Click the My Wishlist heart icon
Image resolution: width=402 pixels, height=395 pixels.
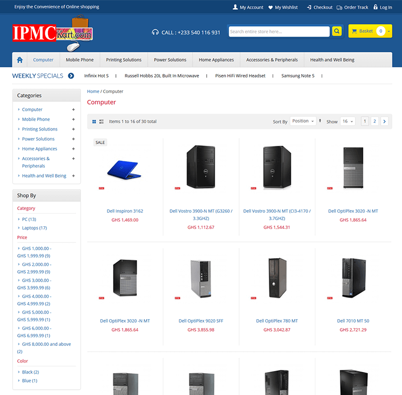(x=270, y=7)
